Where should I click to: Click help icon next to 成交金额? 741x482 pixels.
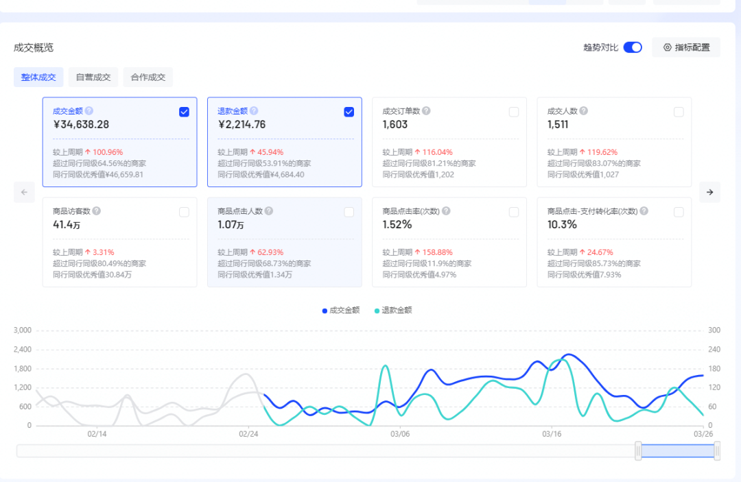tap(89, 111)
